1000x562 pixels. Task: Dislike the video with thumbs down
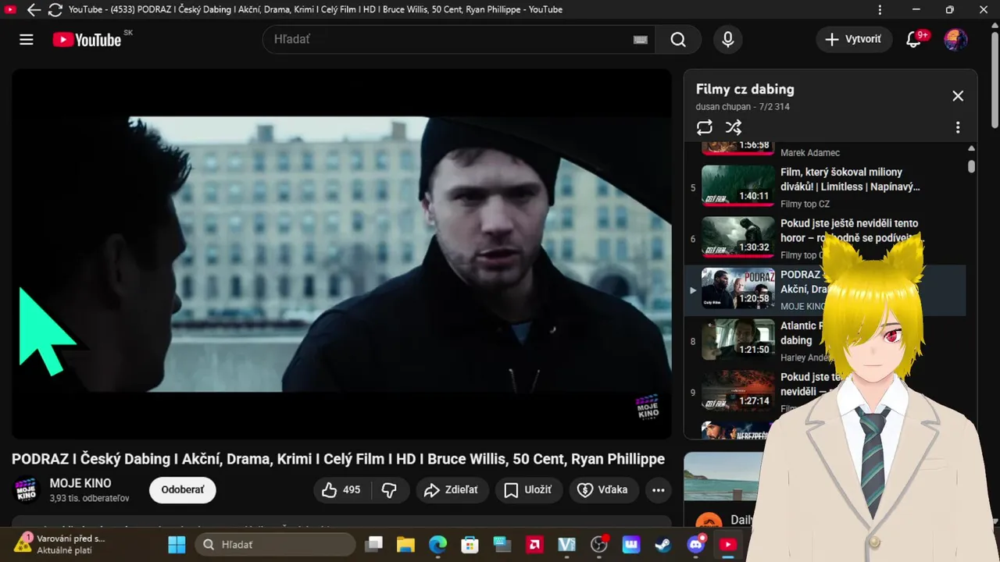click(389, 490)
